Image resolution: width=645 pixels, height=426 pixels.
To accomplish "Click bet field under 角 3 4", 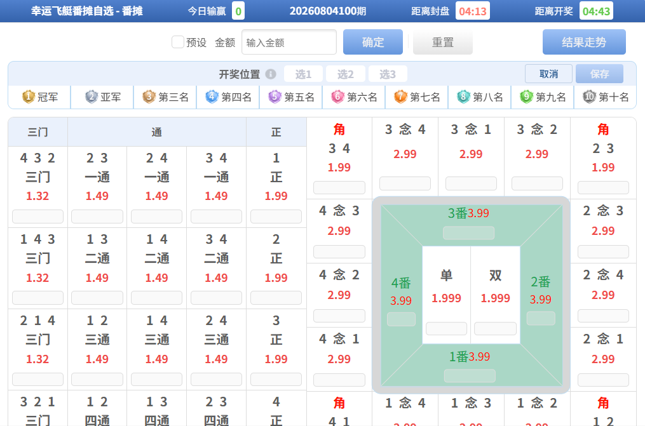I will click(339, 188).
